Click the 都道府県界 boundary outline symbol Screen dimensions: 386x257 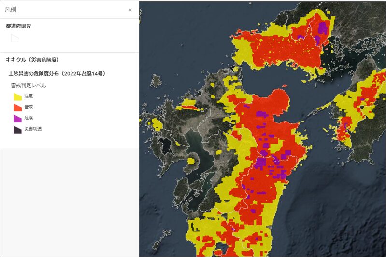point(15,38)
